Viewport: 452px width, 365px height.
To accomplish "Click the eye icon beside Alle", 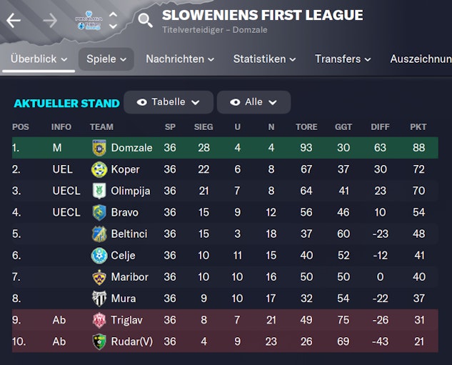I will [235, 102].
